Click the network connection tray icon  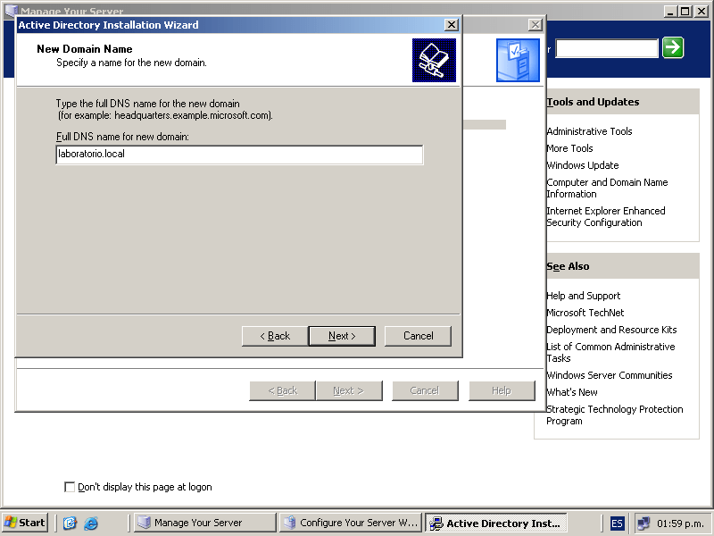[x=643, y=523]
